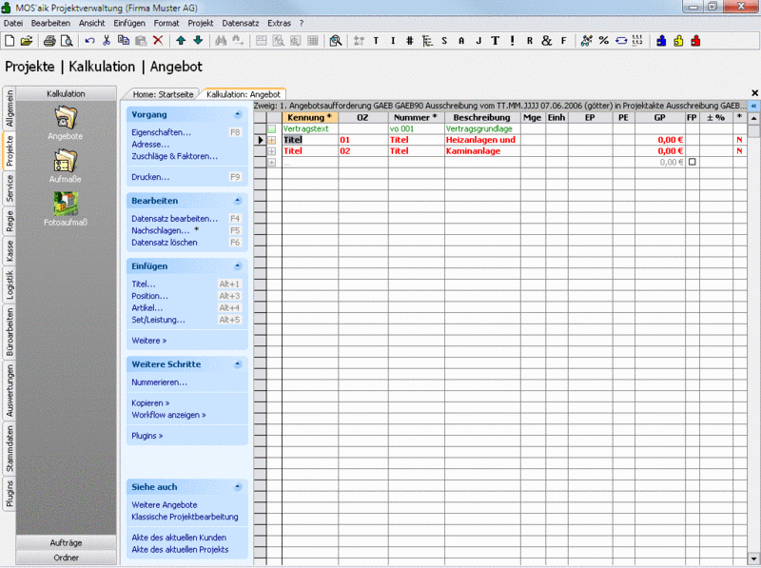Switch to the Home: Startseite tab
Viewport: 761px width, 568px height.
pyautogui.click(x=163, y=94)
